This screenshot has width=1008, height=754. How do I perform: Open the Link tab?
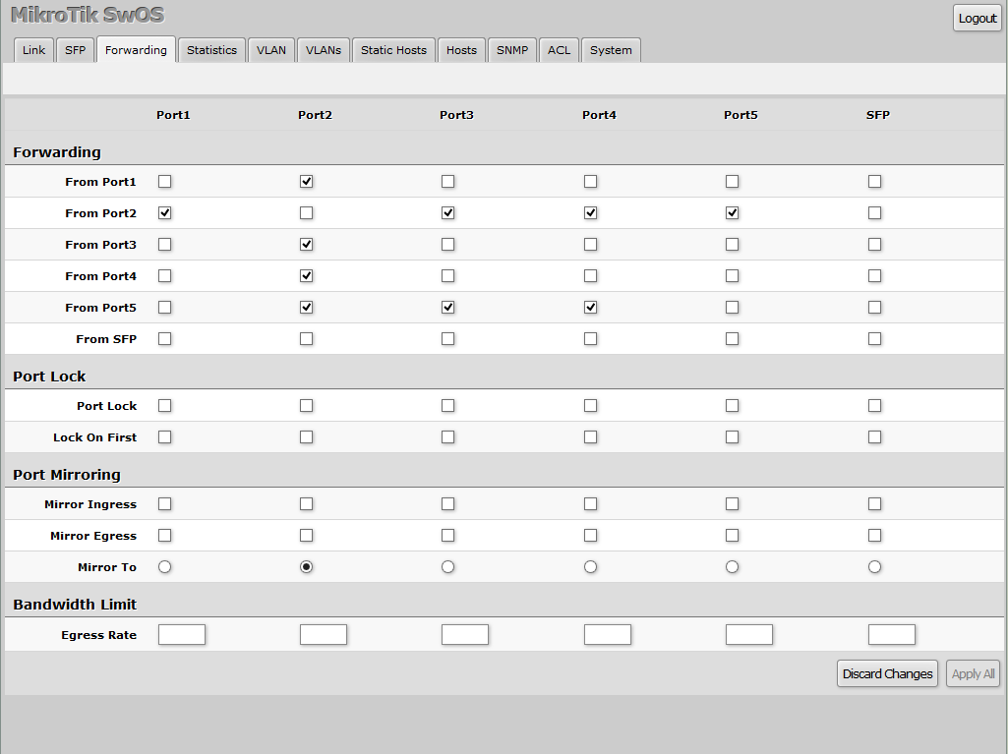(34, 50)
